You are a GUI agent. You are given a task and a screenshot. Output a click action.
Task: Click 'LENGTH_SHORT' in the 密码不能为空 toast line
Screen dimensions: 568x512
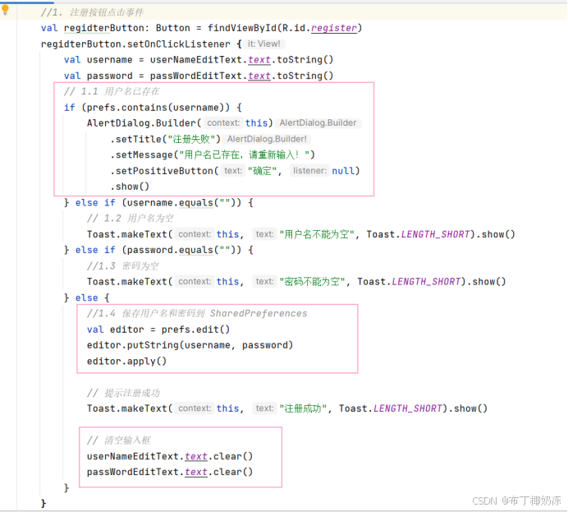point(426,282)
